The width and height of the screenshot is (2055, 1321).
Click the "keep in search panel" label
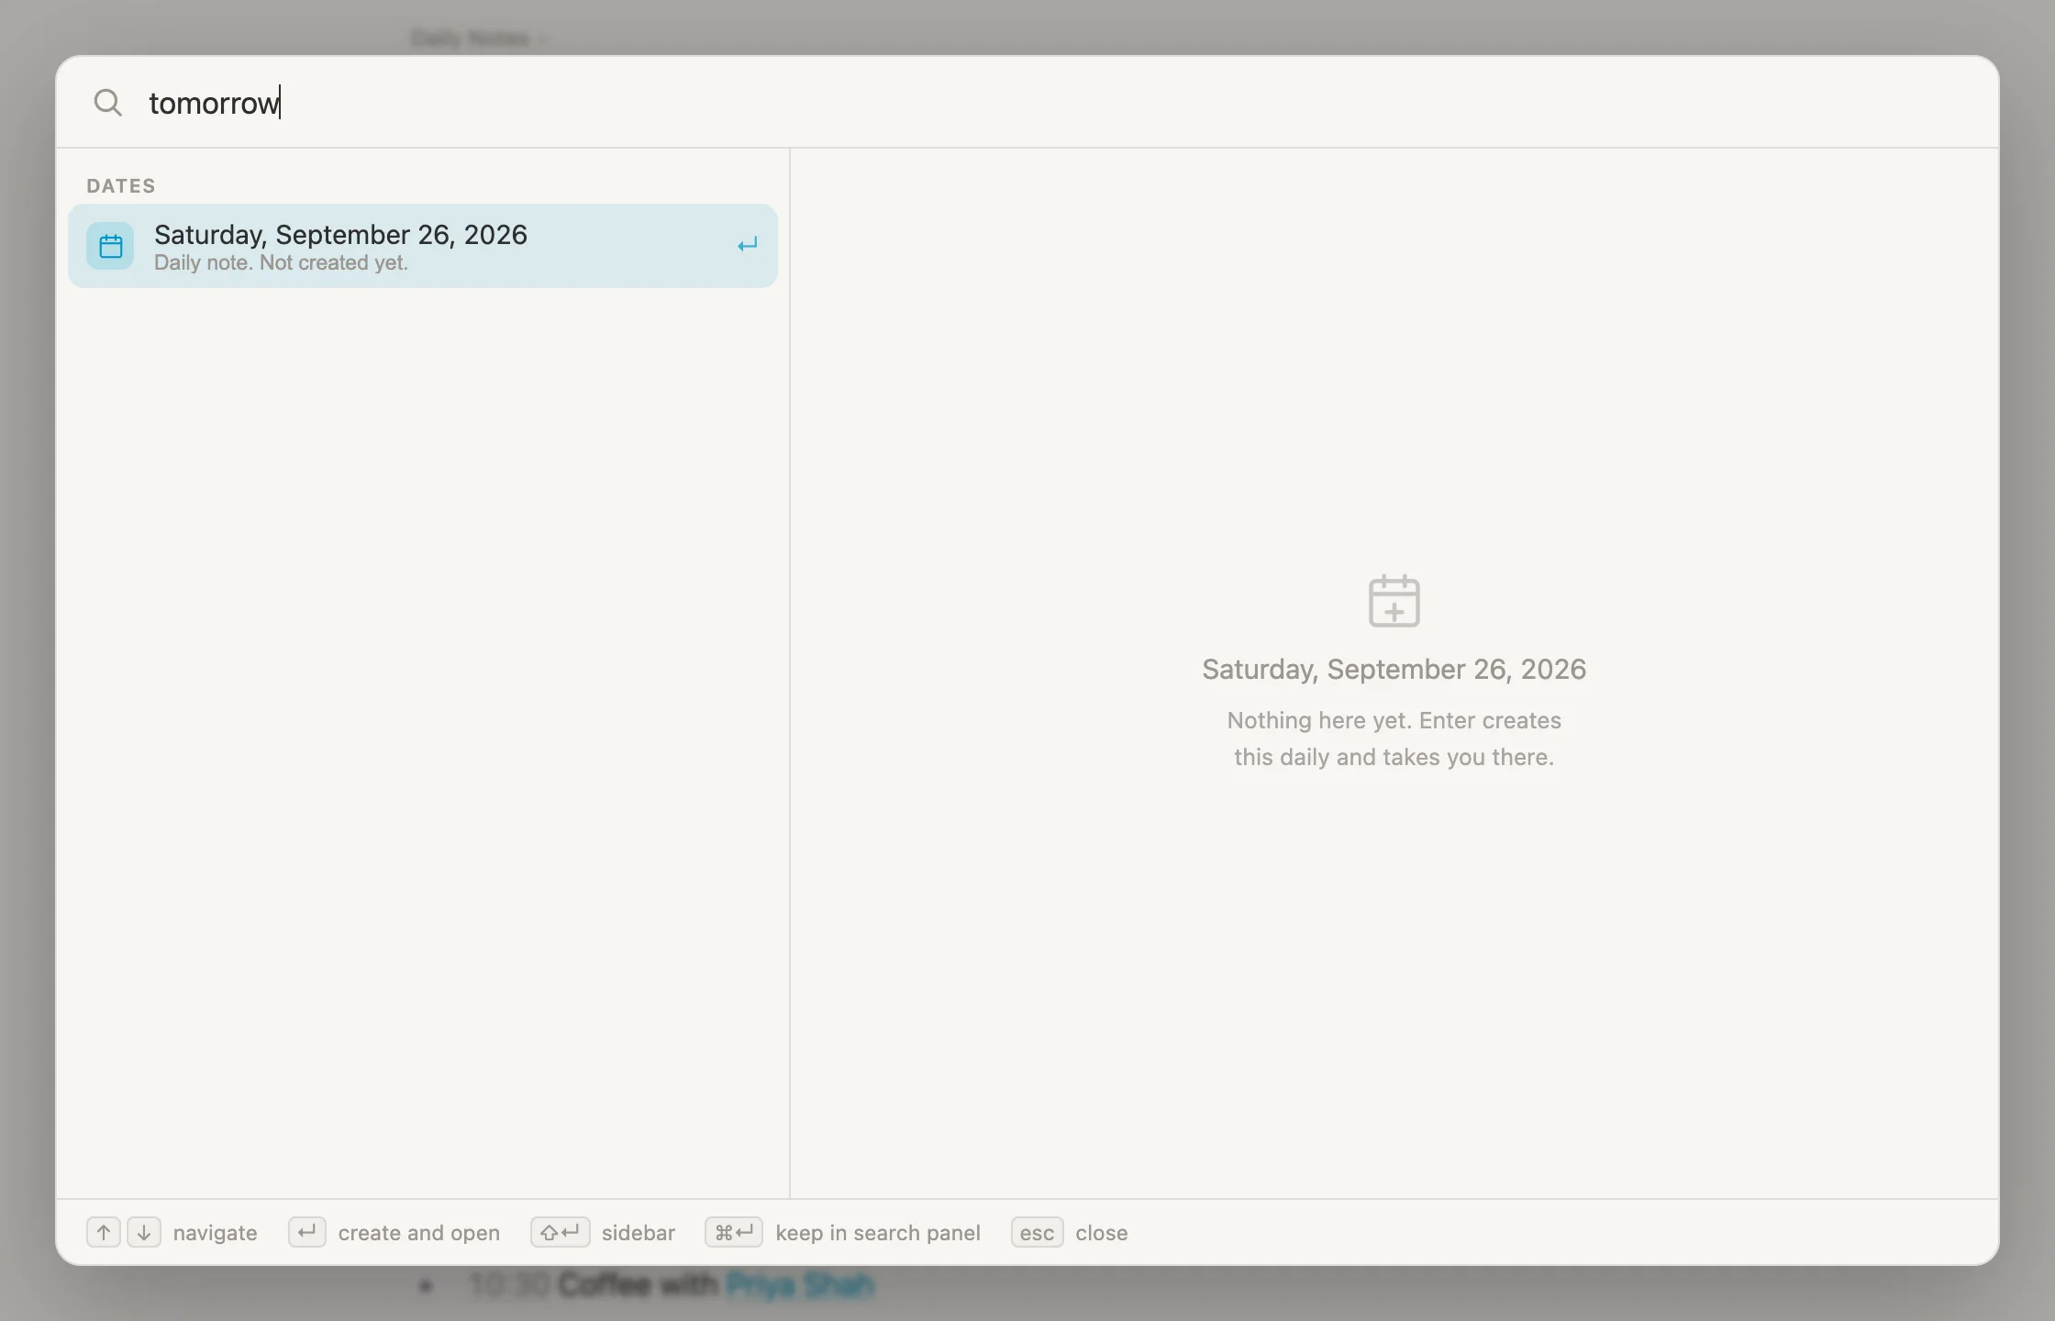point(878,1233)
